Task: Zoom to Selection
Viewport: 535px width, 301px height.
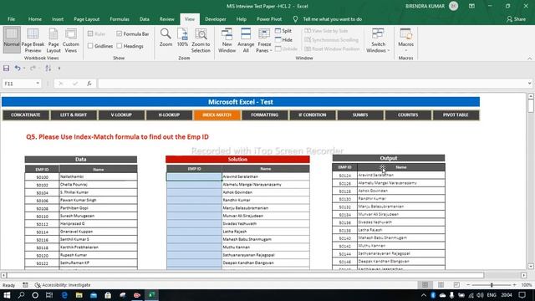Action: [x=201, y=40]
